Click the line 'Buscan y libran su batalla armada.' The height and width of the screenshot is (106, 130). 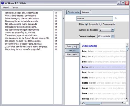coord(22,21)
